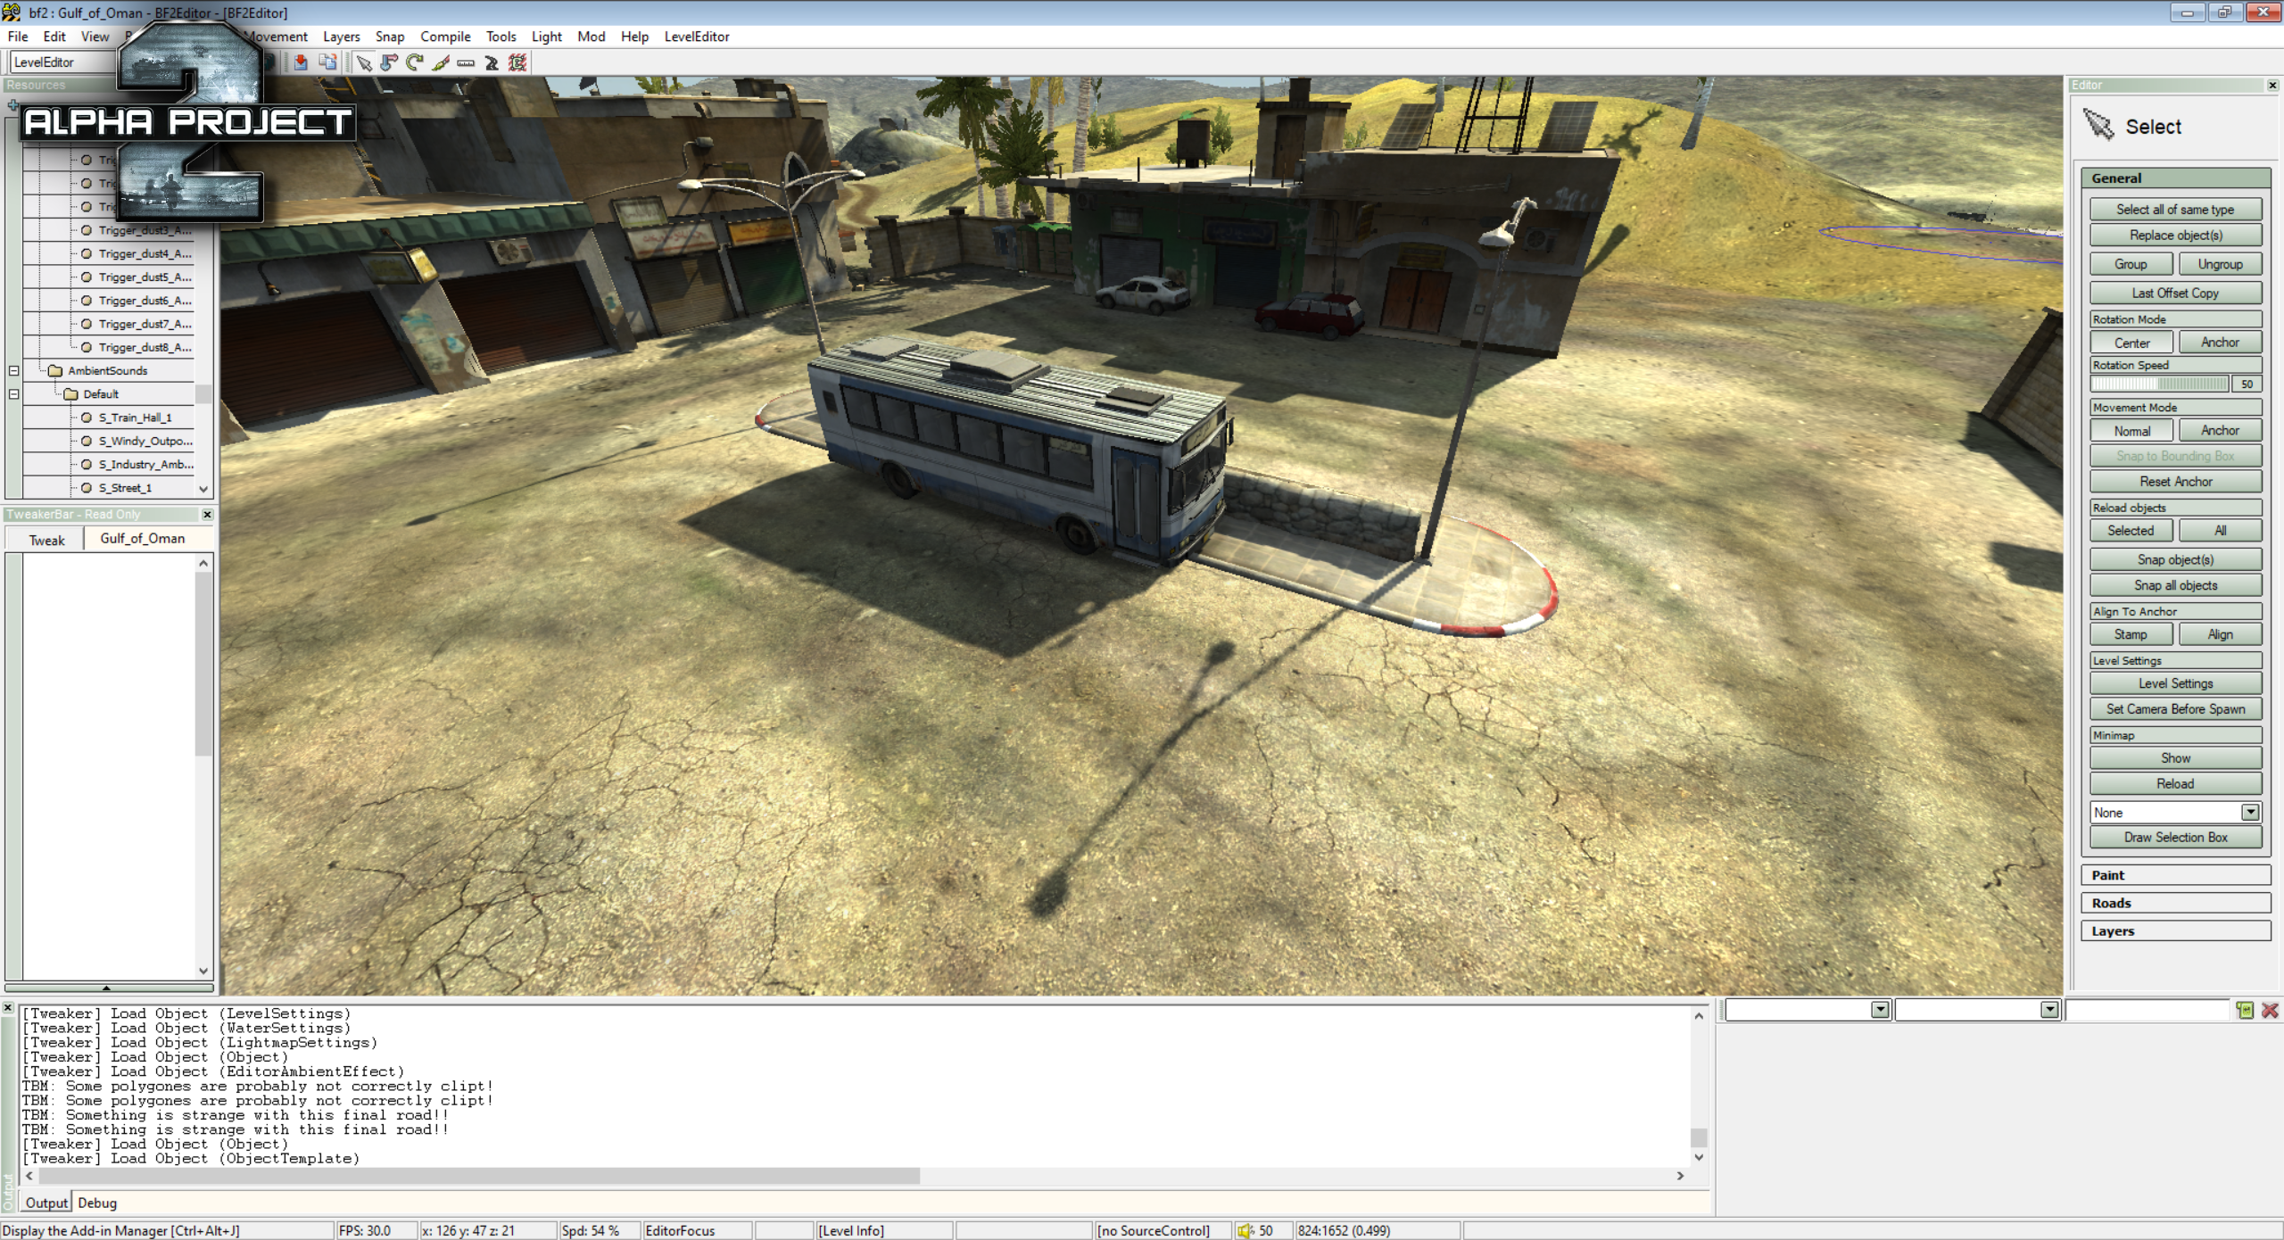Screen dimensions: 2284x1240
Task: Close the Editor side panel
Action: pos(2272,86)
